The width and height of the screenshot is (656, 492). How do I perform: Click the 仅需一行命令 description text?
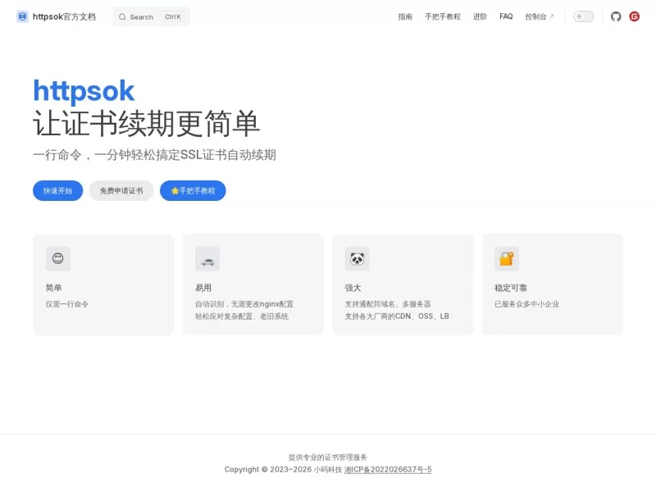67,304
